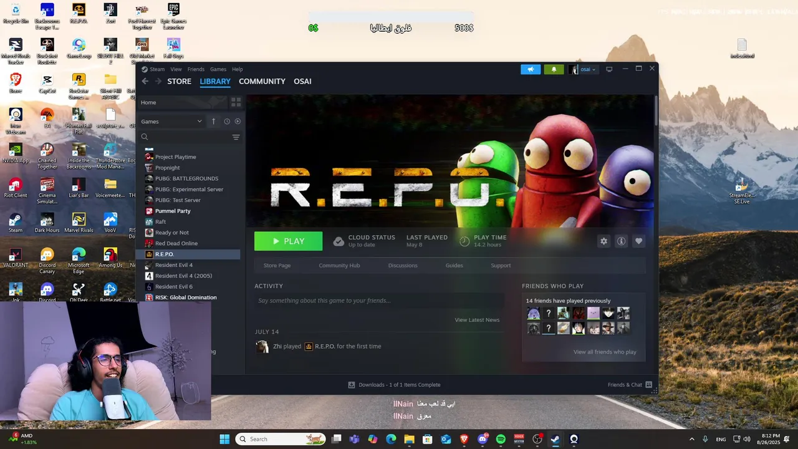Go forward with Steam navigation arrow
This screenshot has height=449, width=798.
158,81
